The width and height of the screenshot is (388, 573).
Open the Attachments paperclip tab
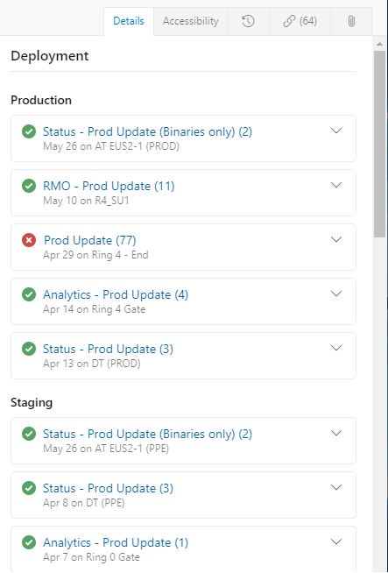coord(351,21)
